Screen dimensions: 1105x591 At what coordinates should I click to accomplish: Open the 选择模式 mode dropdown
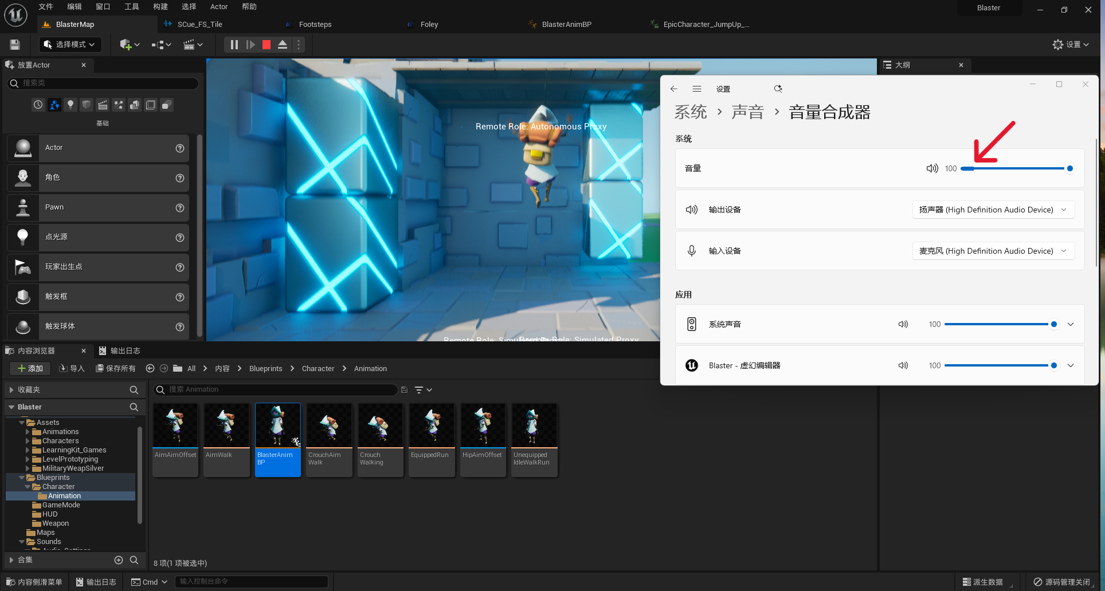coord(70,45)
